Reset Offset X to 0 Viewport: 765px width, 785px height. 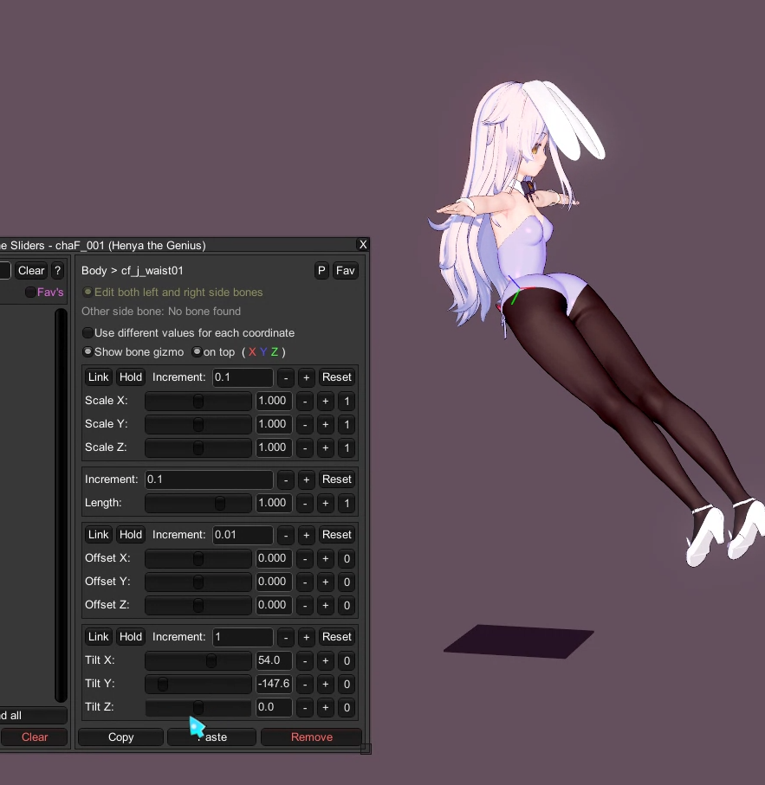click(x=347, y=558)
